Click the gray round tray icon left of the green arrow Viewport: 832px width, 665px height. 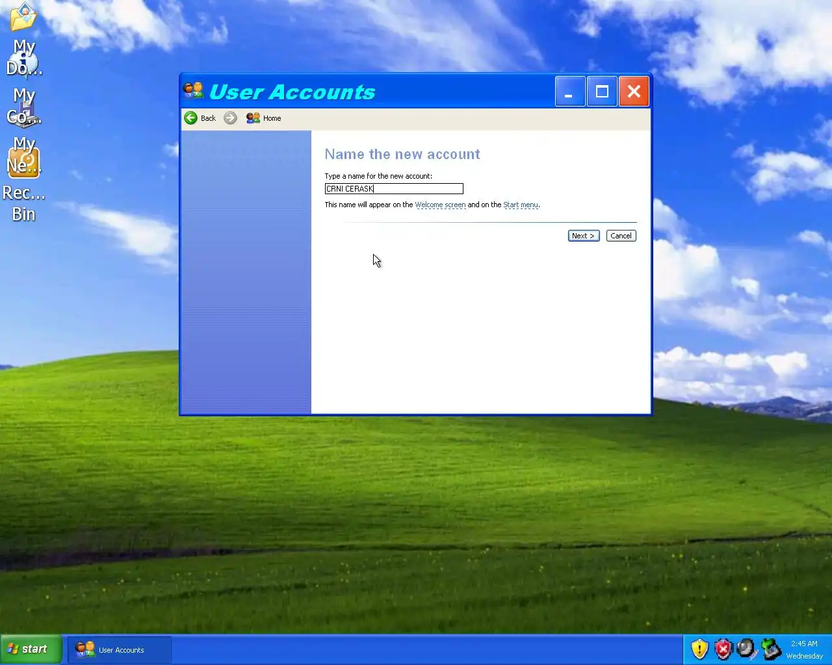click(x=746, y=649)
